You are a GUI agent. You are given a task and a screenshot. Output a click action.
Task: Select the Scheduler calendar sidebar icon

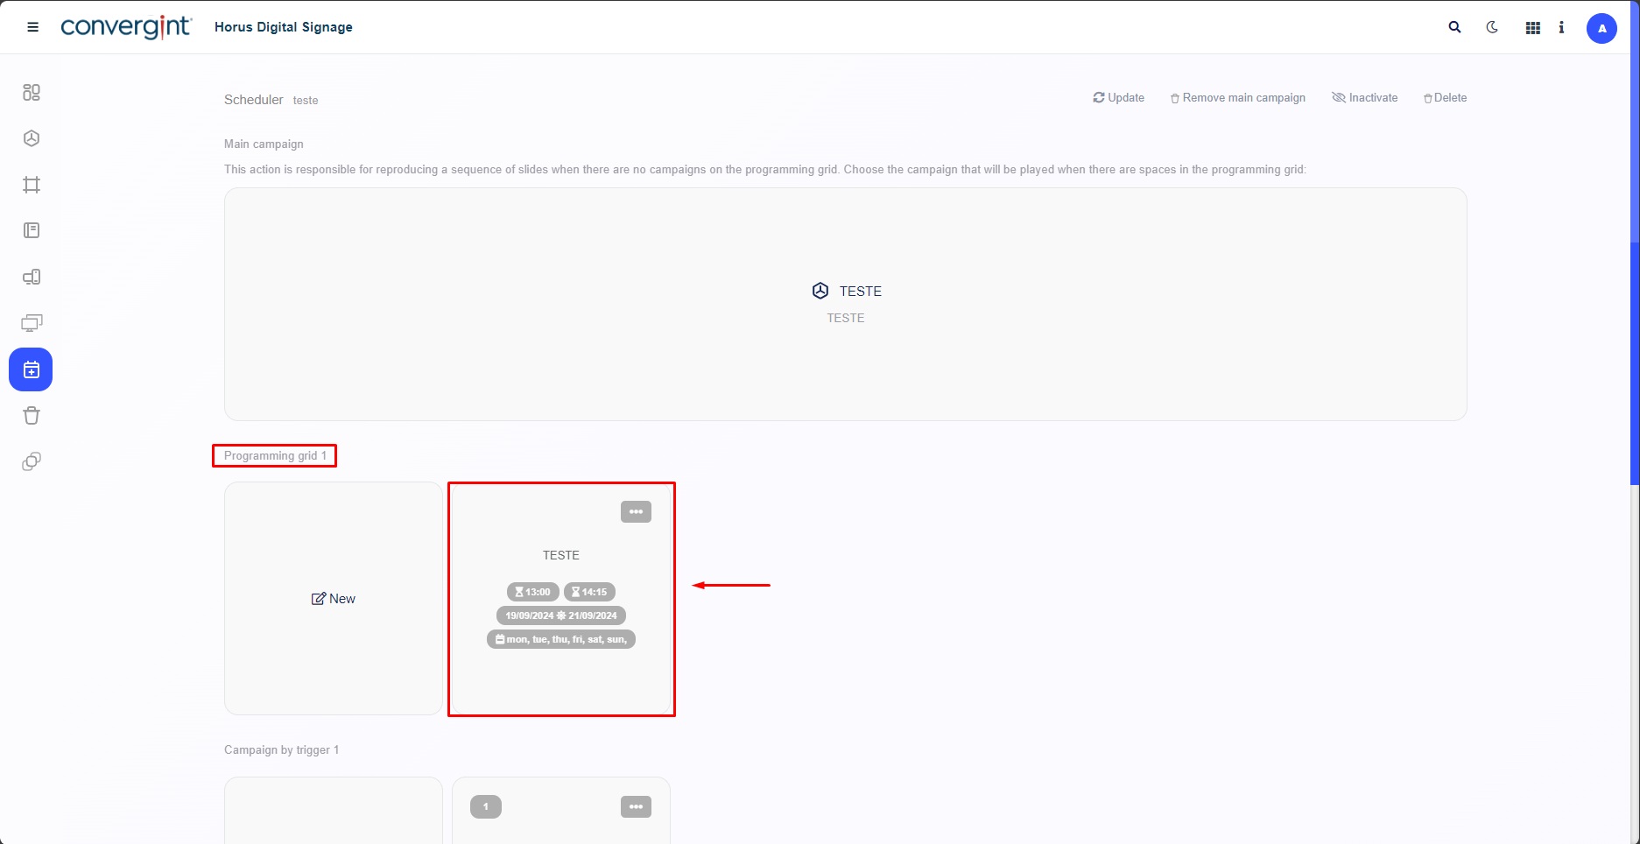tap(31, 369)
